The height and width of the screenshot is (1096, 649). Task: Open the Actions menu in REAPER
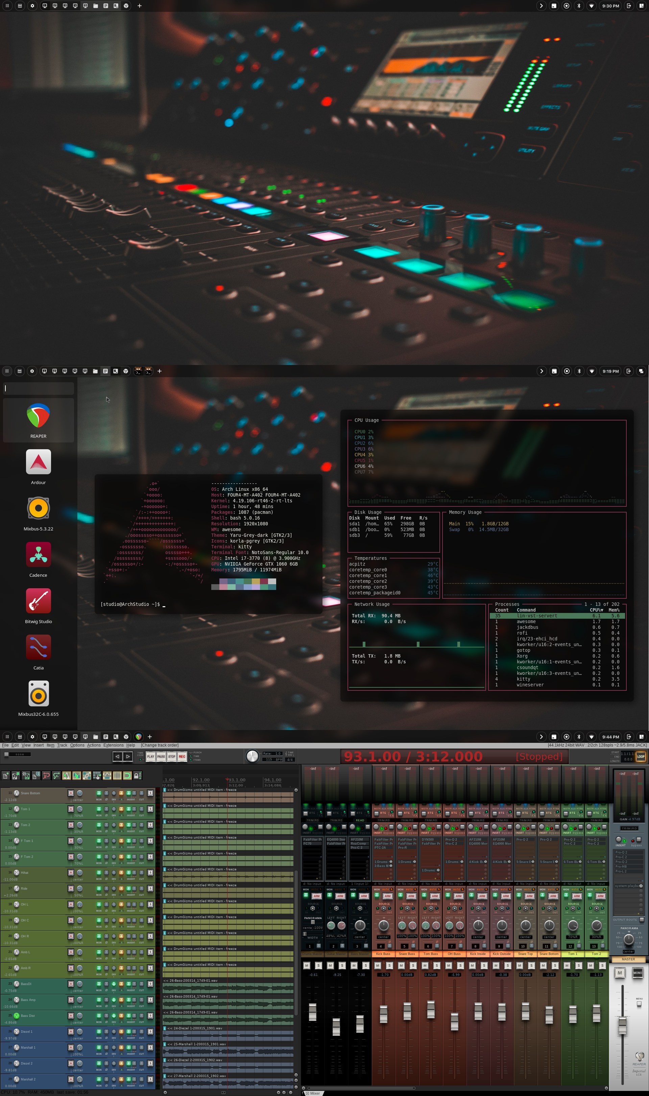94,745
